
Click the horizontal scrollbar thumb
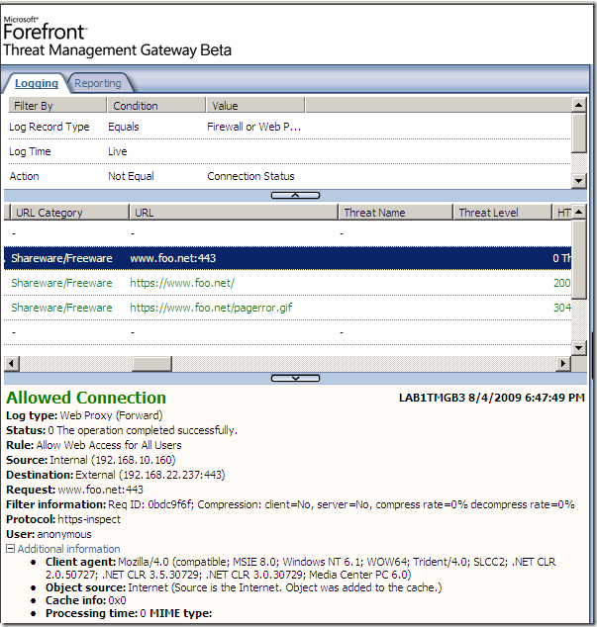pyautogui.click(x=152, y=364)
